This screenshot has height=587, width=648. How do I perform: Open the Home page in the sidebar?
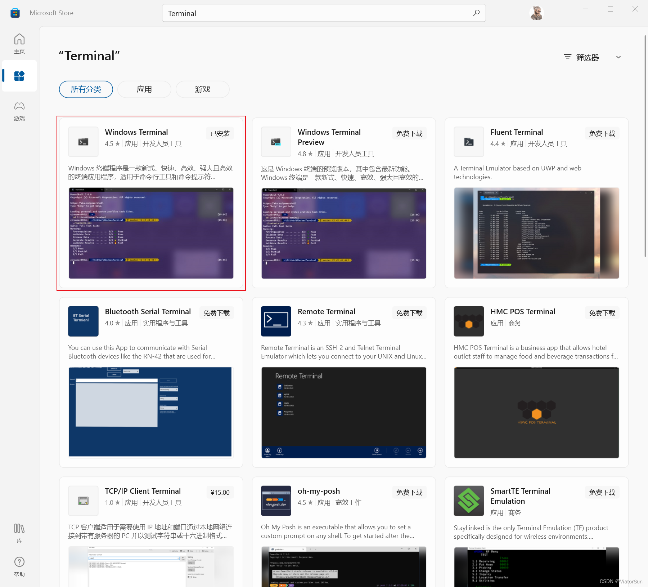(x=19, y=44)
